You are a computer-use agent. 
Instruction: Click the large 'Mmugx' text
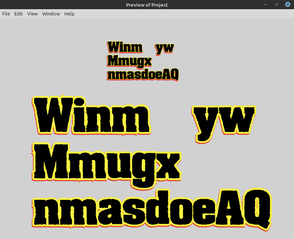coord(107,166)
